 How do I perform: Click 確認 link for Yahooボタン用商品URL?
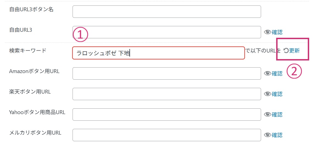point(277,114)
